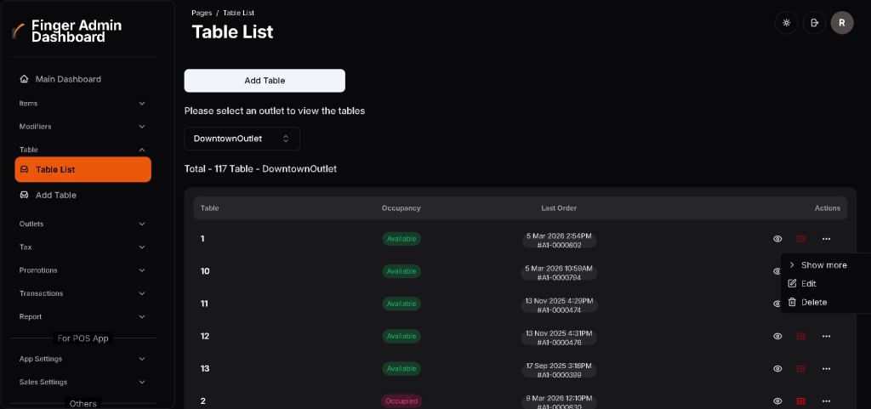This screenshot has height=409, width=871.
Task: Click the home icon beside Main Dashboard
Action: (24, 79)
